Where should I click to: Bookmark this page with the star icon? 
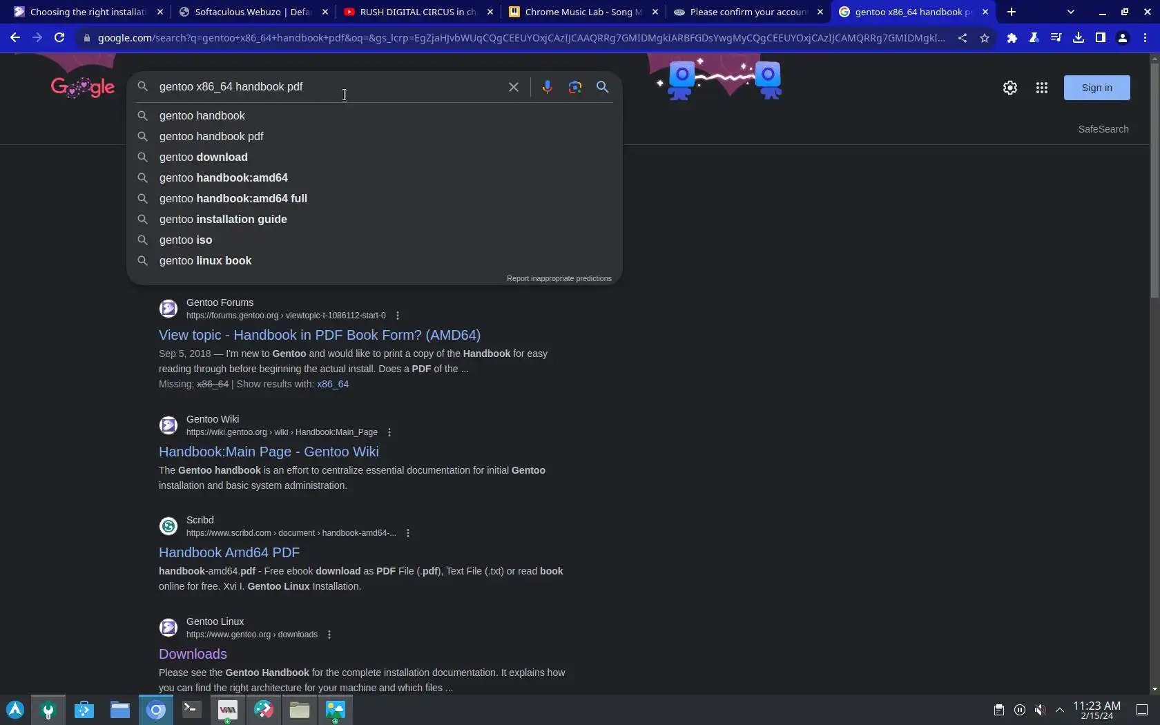984,38
